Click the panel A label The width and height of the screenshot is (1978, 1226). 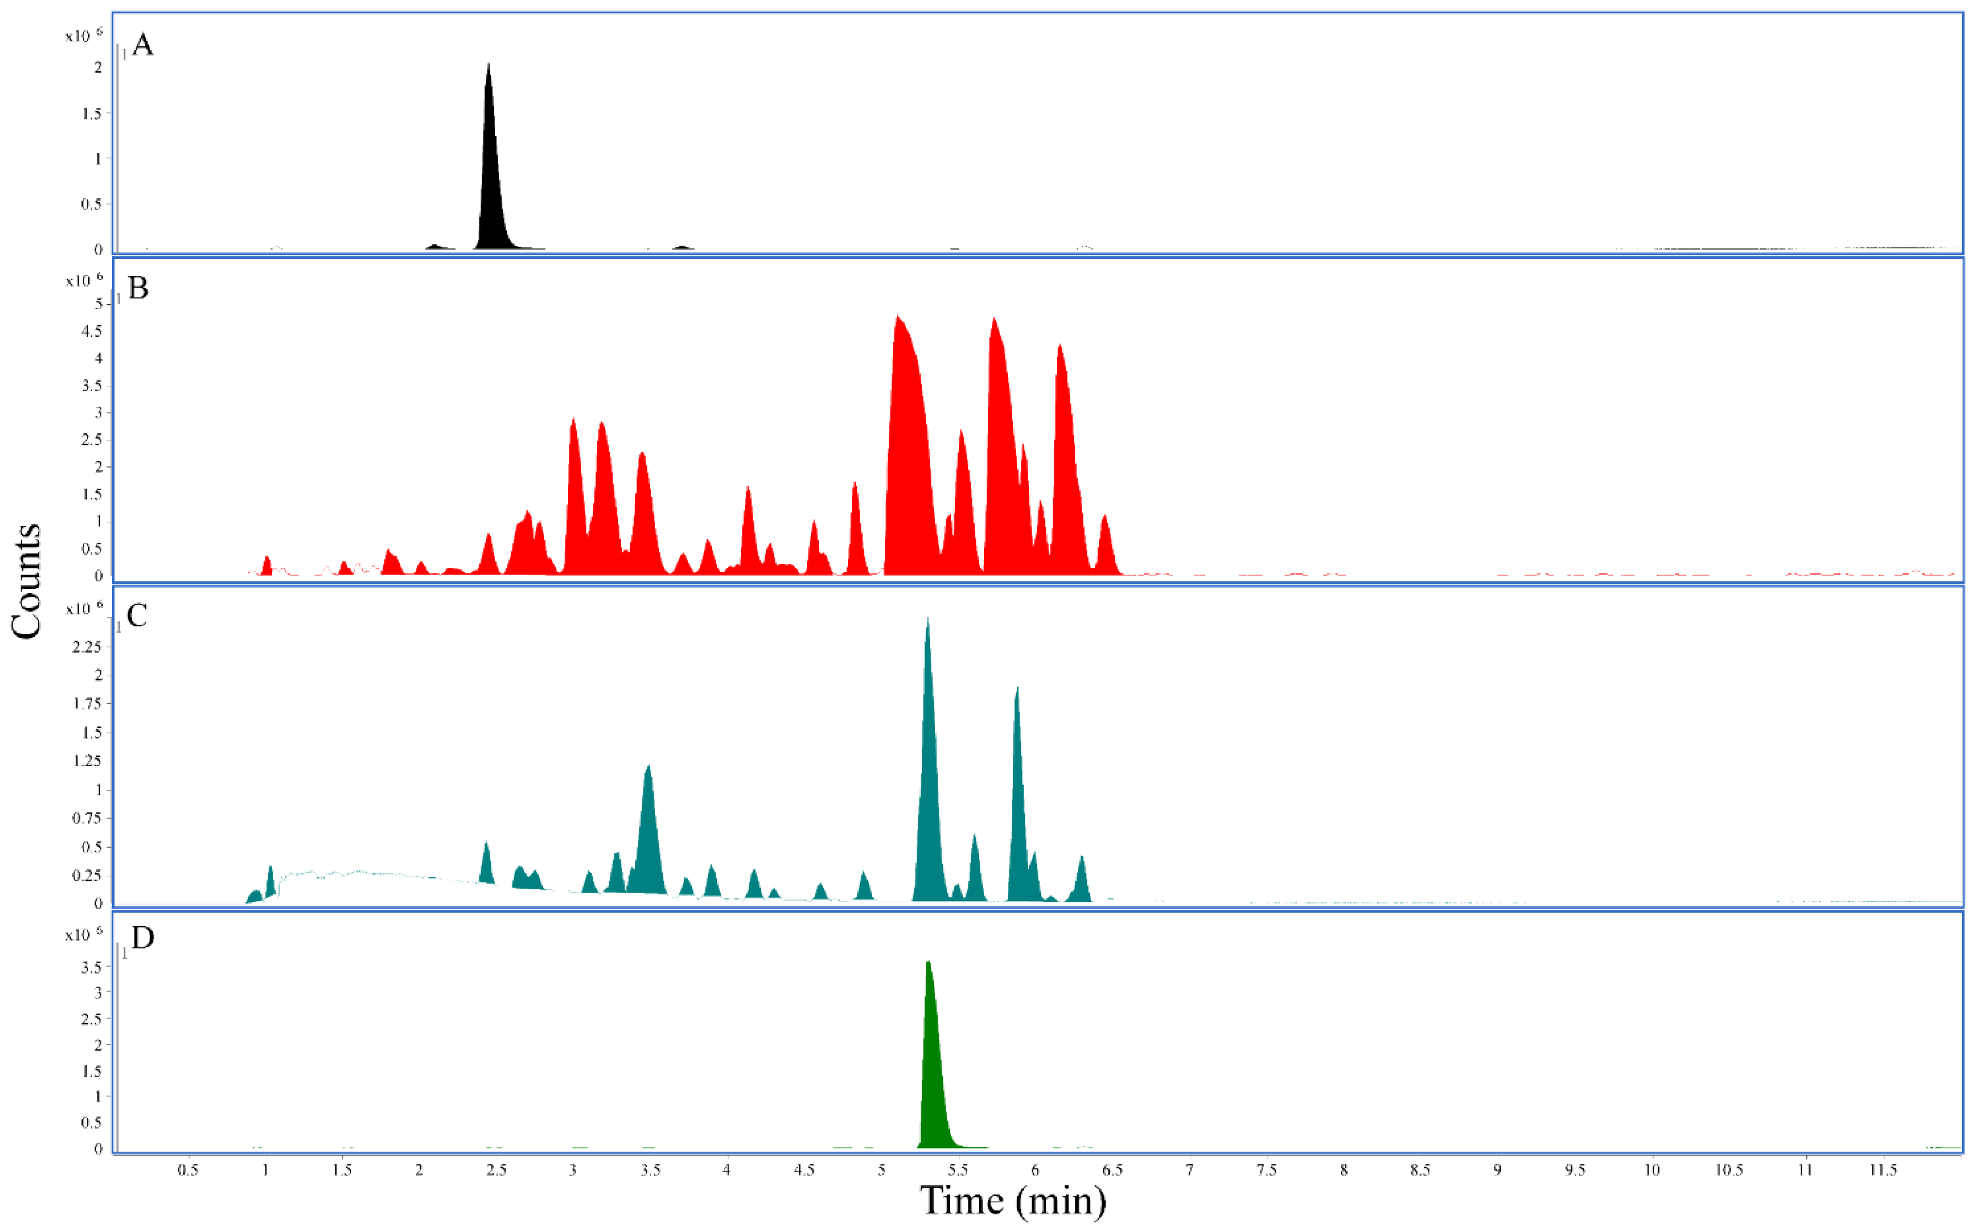[x=142, y=45]
